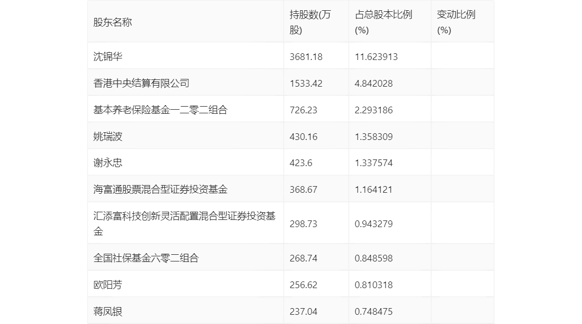Select shareholder 香港中央结算有限公司
582x324 pixels.
[x=142, y=83]
